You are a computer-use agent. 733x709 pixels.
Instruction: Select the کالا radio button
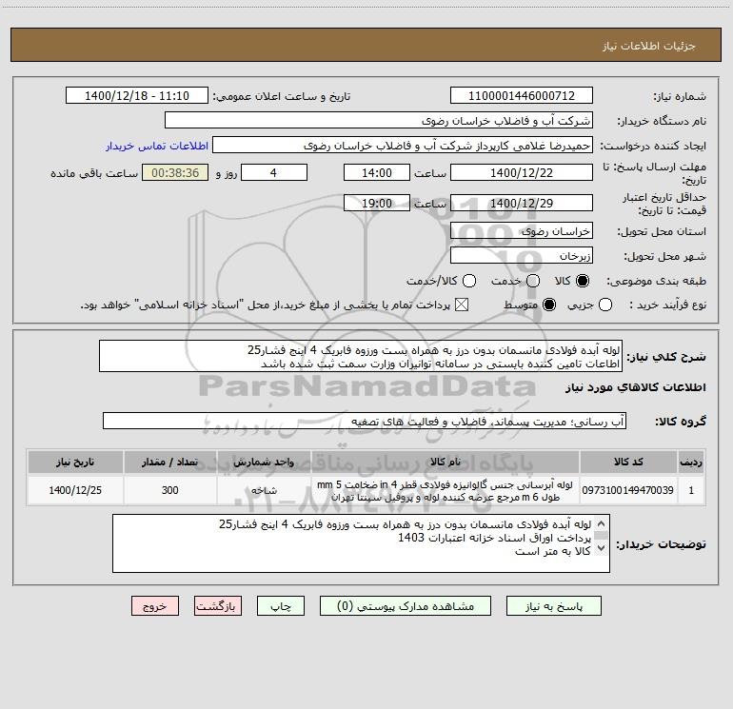tap(583, 281)
